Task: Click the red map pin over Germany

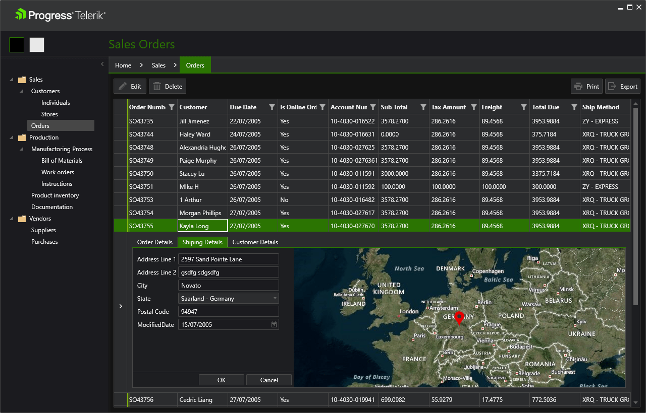Action: (x=459, y=317)
